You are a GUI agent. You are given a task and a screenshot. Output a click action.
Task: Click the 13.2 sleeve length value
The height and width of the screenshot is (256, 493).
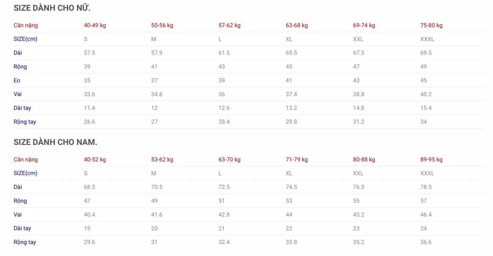click(x=291, y=108)
